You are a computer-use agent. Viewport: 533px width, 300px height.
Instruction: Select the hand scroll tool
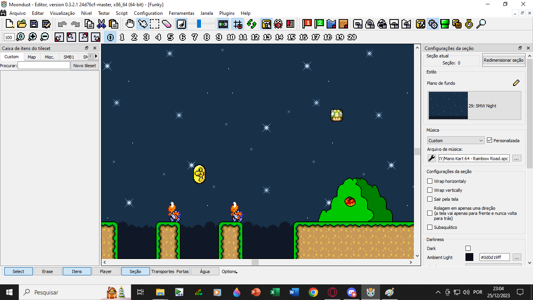tap(130, 24)
